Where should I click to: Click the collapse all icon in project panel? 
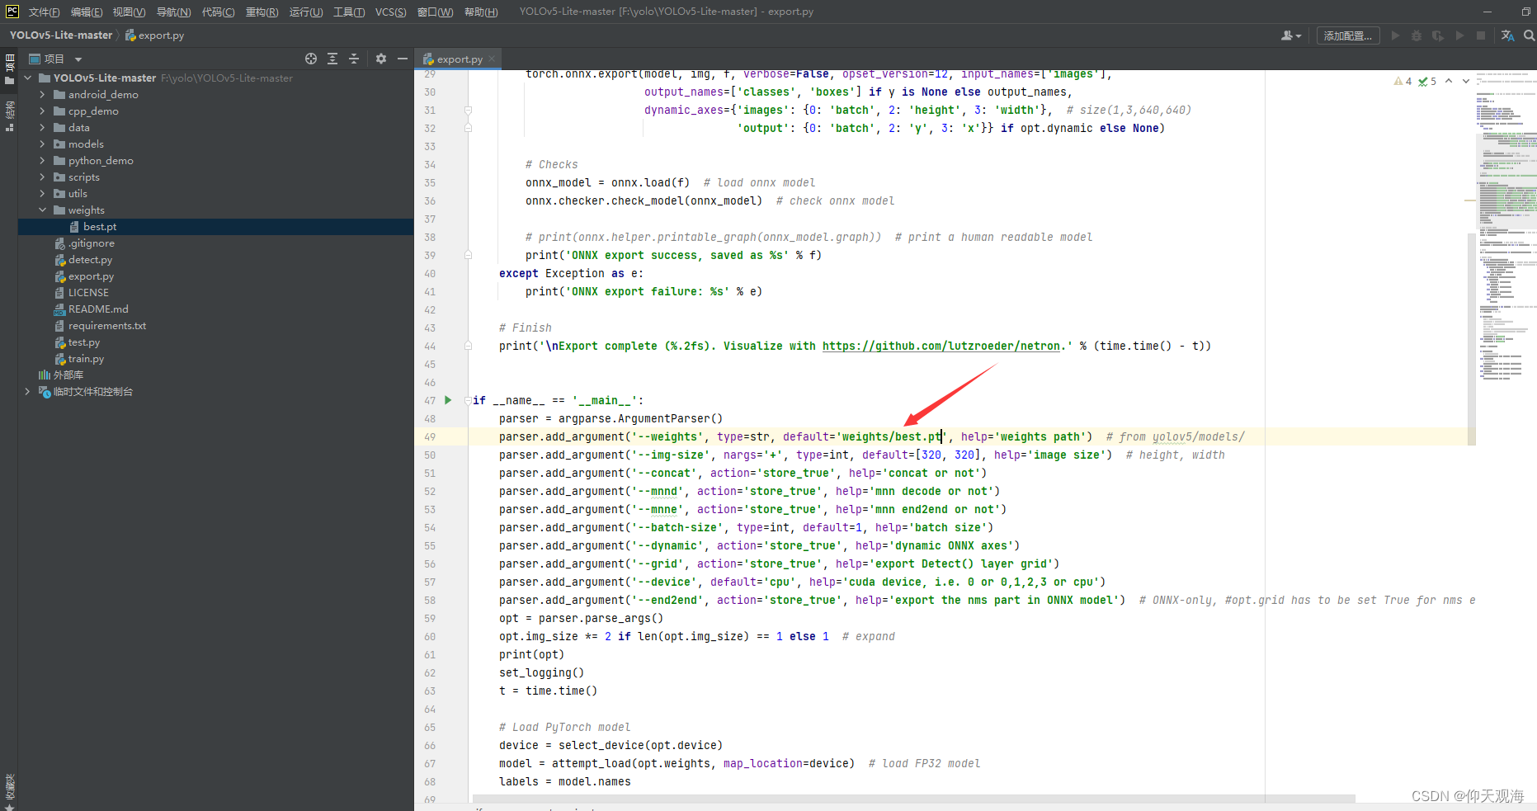point(354,59)
